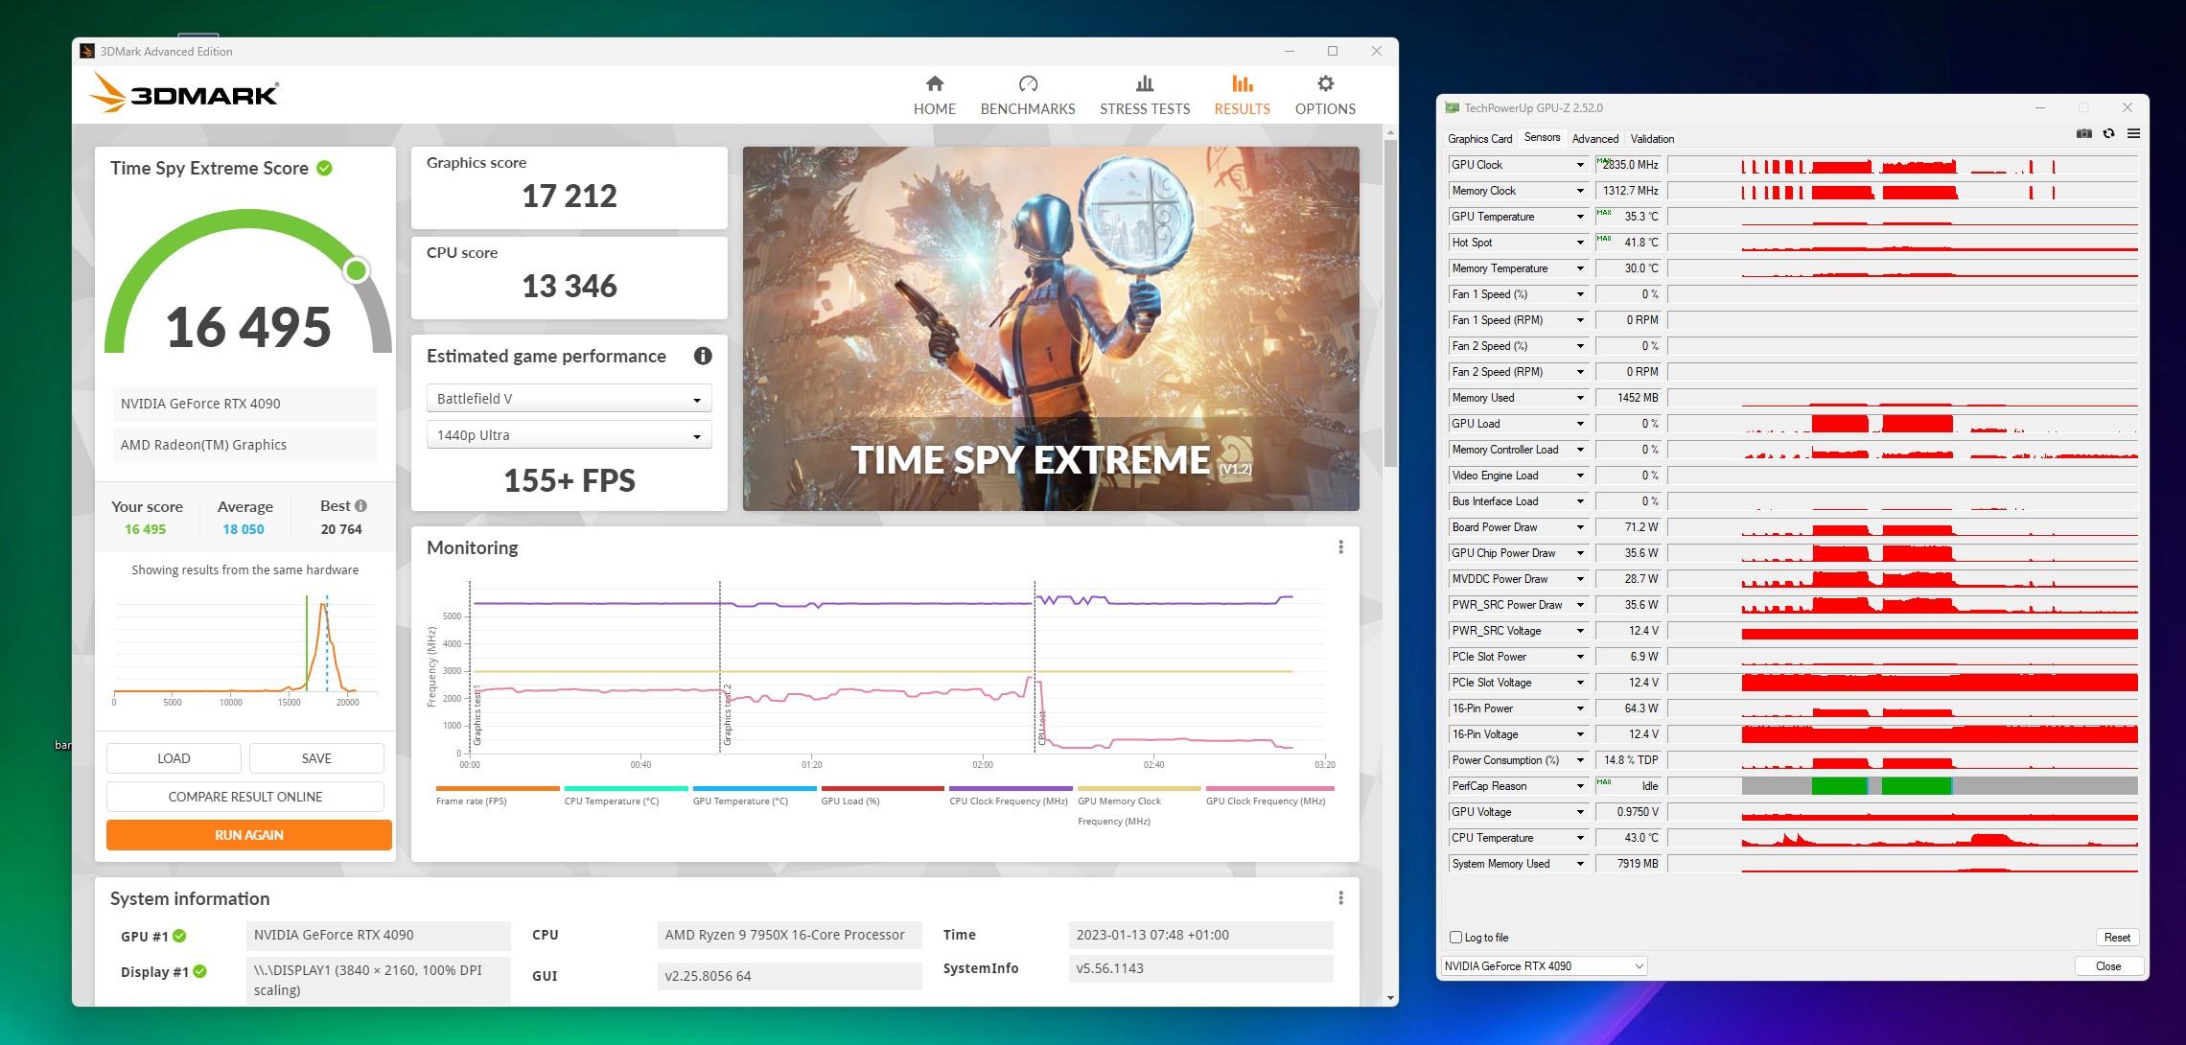Click the GPU Voltage value 0.9750 V
Screen dimensions: 2186x1045
(1630, 812)
